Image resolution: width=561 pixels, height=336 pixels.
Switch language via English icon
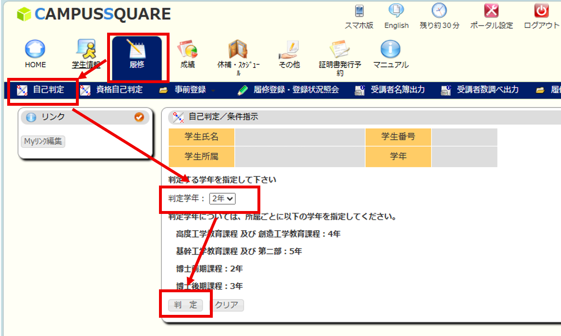[396, 11]
